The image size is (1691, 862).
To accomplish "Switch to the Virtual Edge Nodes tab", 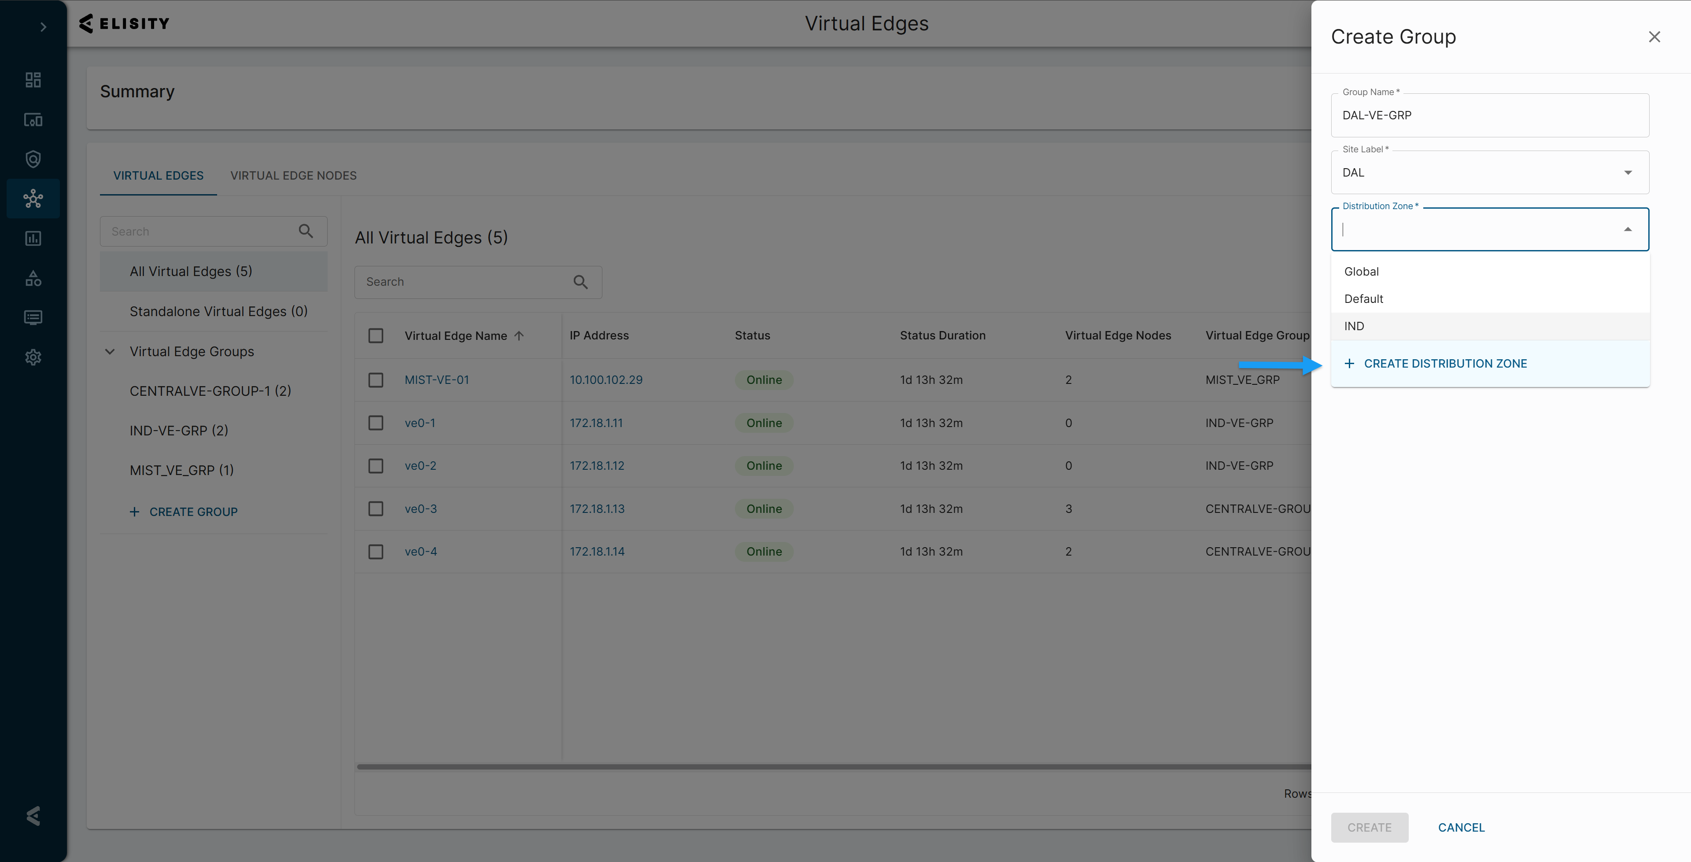I will 293,176.
